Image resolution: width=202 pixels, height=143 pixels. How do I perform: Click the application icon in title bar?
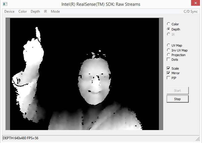(x=5, y=4)
